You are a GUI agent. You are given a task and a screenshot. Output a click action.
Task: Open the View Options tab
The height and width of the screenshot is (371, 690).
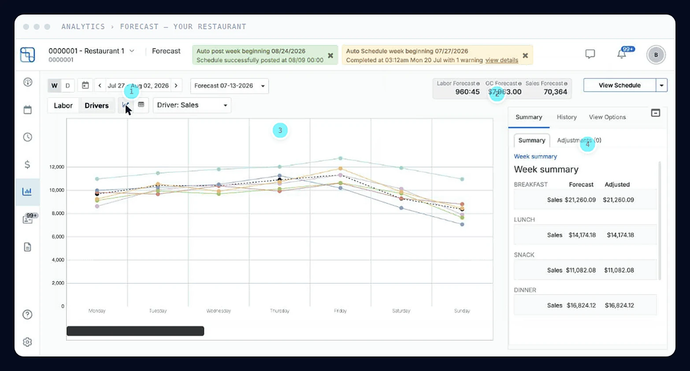pyautogui.click(x=607, y=117)
